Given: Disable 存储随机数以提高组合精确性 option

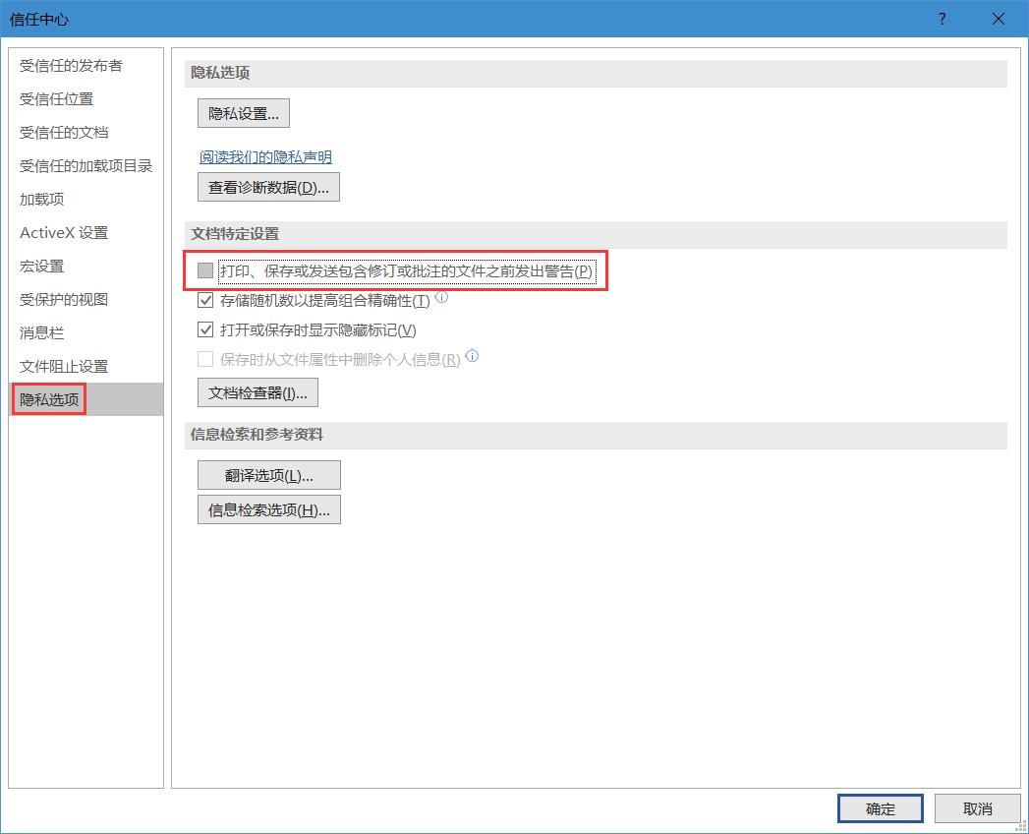Looking at the screenshot, I should (203, 301).
